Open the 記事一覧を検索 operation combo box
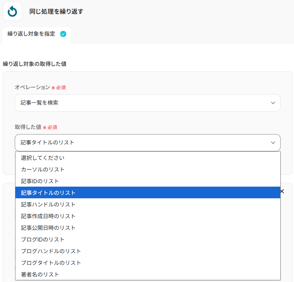The width and height of the screenshot is (294, 282). 148,103
